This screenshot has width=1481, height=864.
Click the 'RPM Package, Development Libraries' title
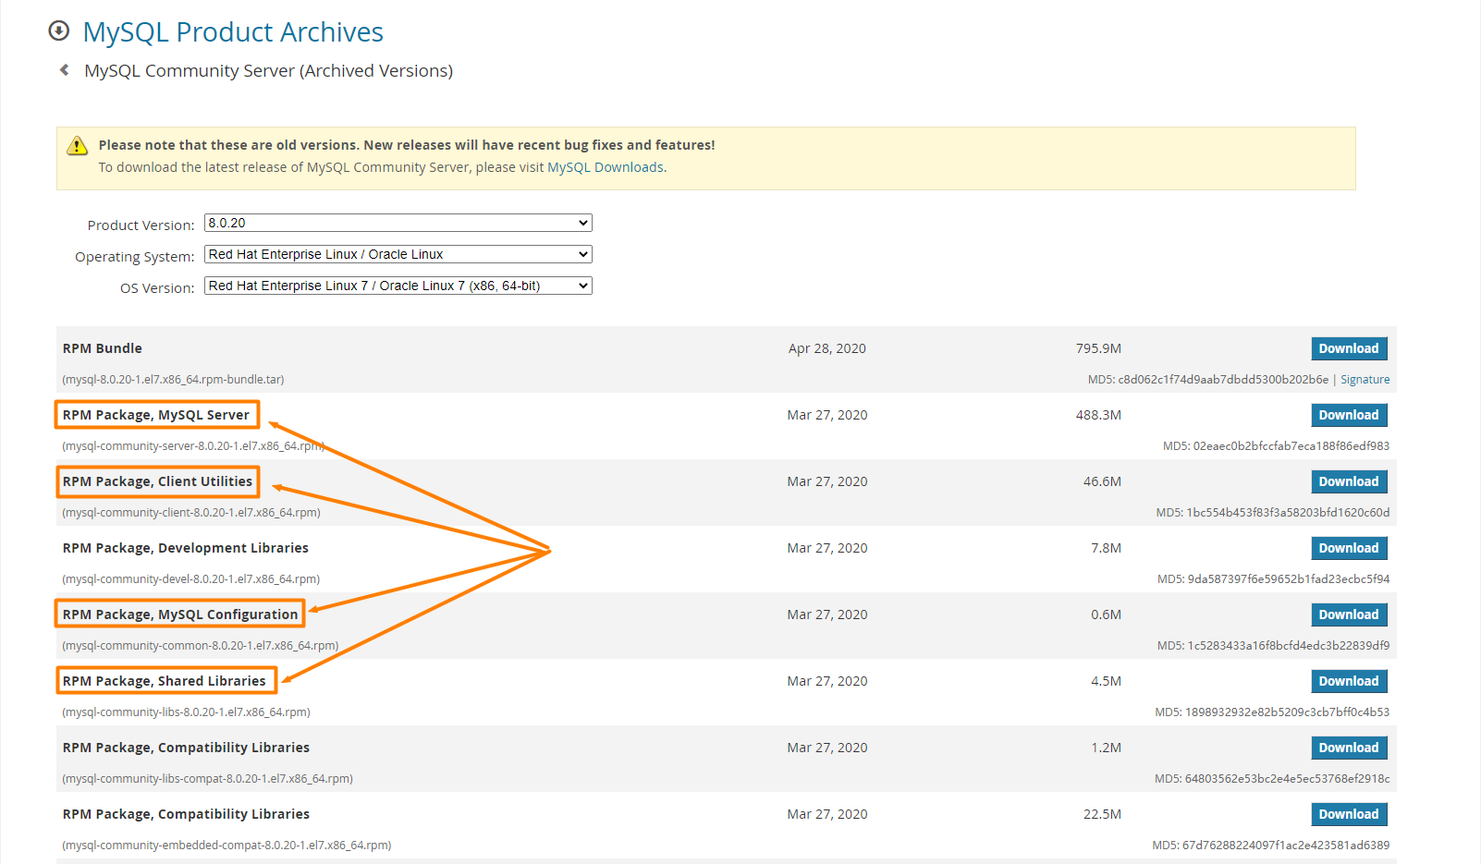[186, 548]
